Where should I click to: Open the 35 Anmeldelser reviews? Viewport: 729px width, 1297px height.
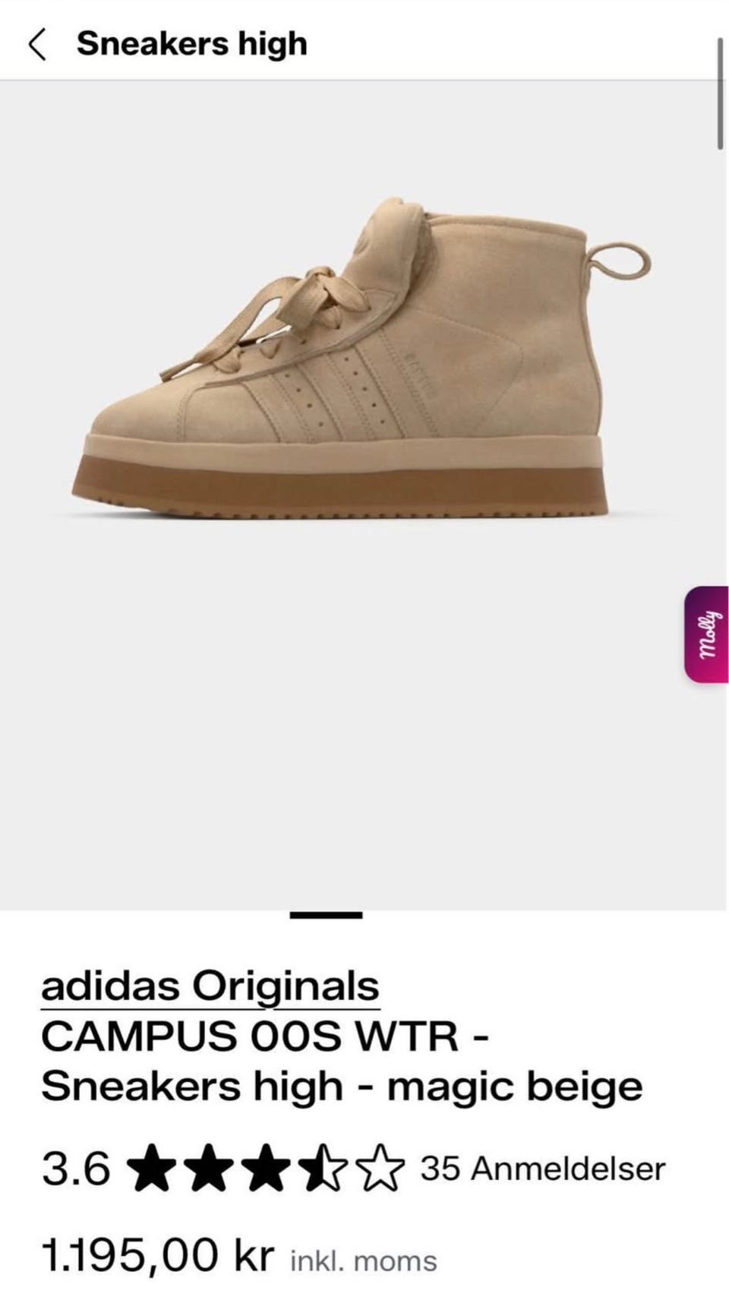point(543,1169)
